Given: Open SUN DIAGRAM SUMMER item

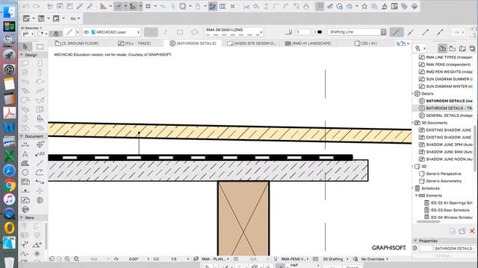Looking at the screenshot, I should (x=446, y=79).
